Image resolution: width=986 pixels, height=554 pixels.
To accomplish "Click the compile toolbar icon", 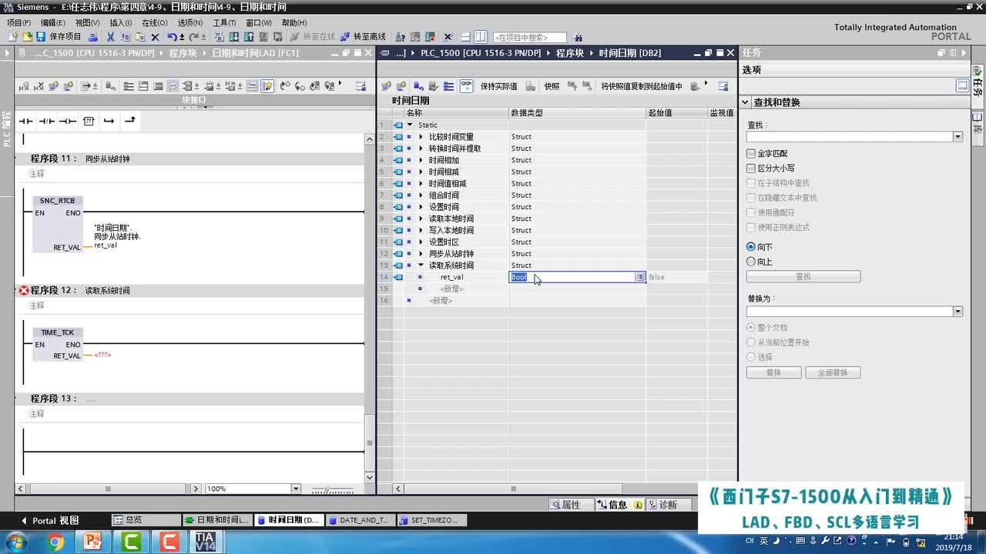I will coord(219,37).
